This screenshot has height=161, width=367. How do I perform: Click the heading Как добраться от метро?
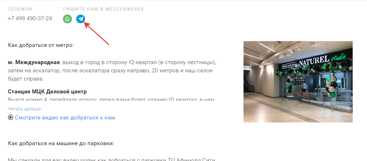41,45
